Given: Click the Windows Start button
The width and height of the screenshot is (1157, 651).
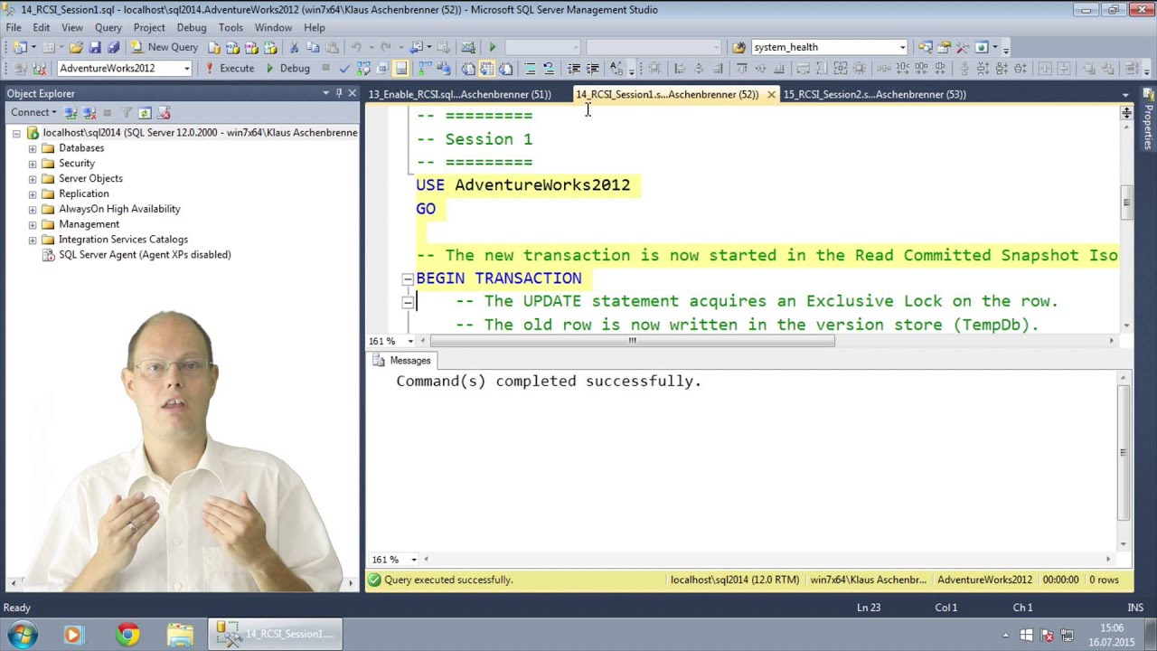Looking at the screenshot, I should [22, 634].
